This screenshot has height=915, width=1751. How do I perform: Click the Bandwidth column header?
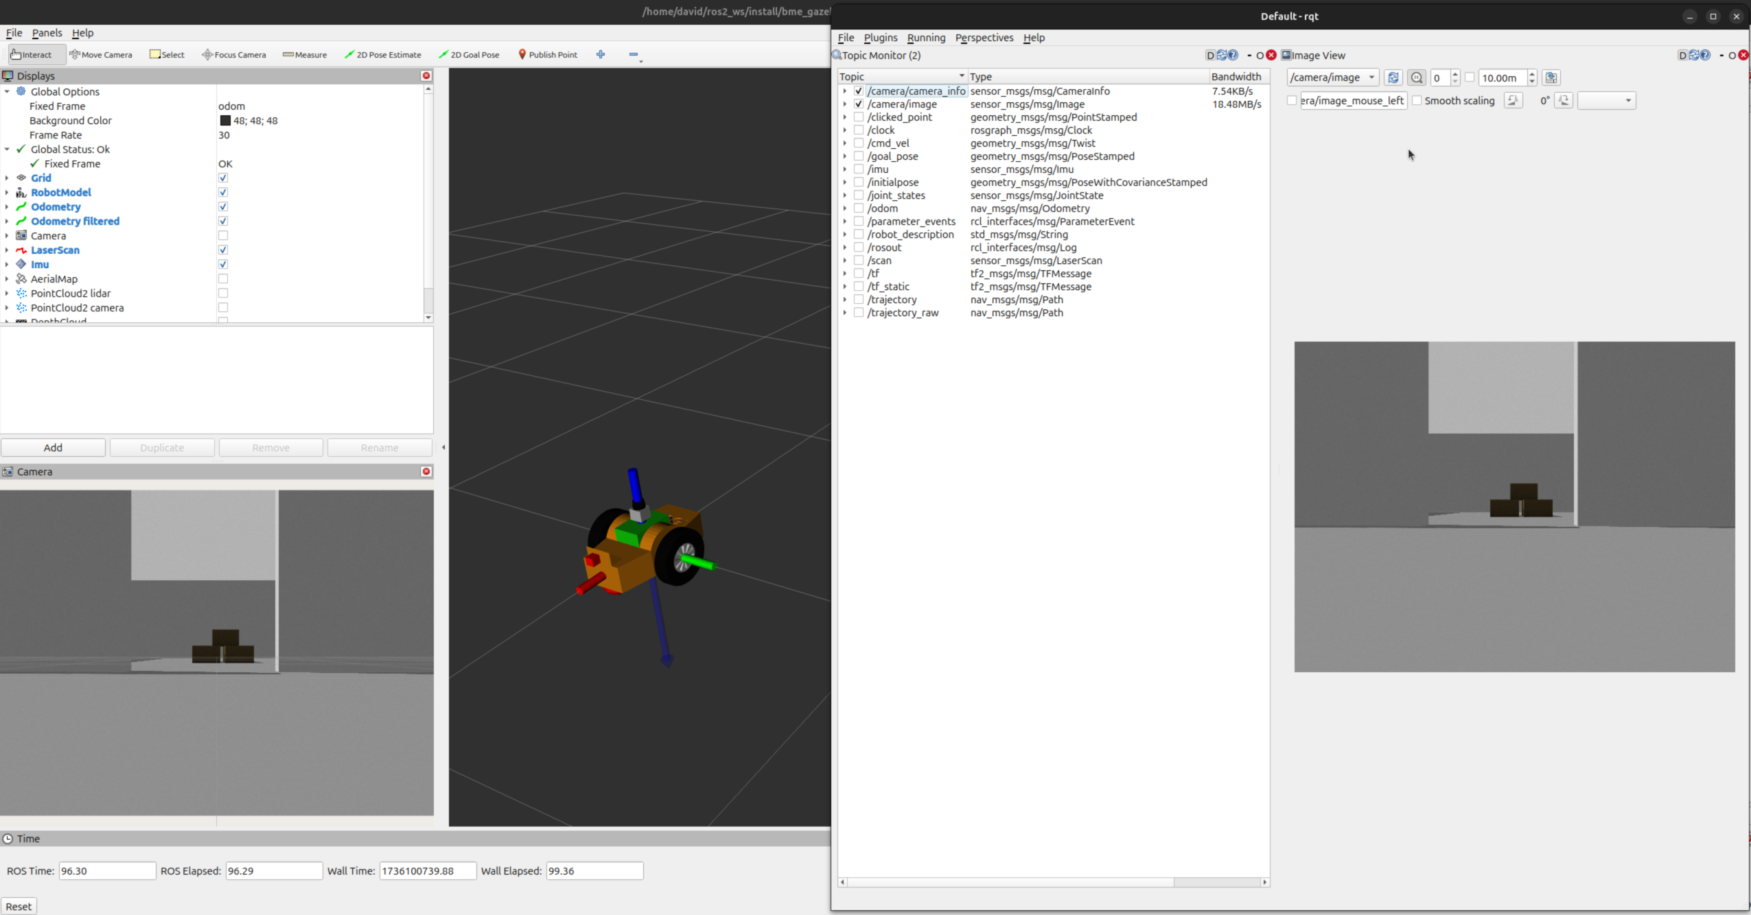pyautogui.click(x=1238, y=77)
